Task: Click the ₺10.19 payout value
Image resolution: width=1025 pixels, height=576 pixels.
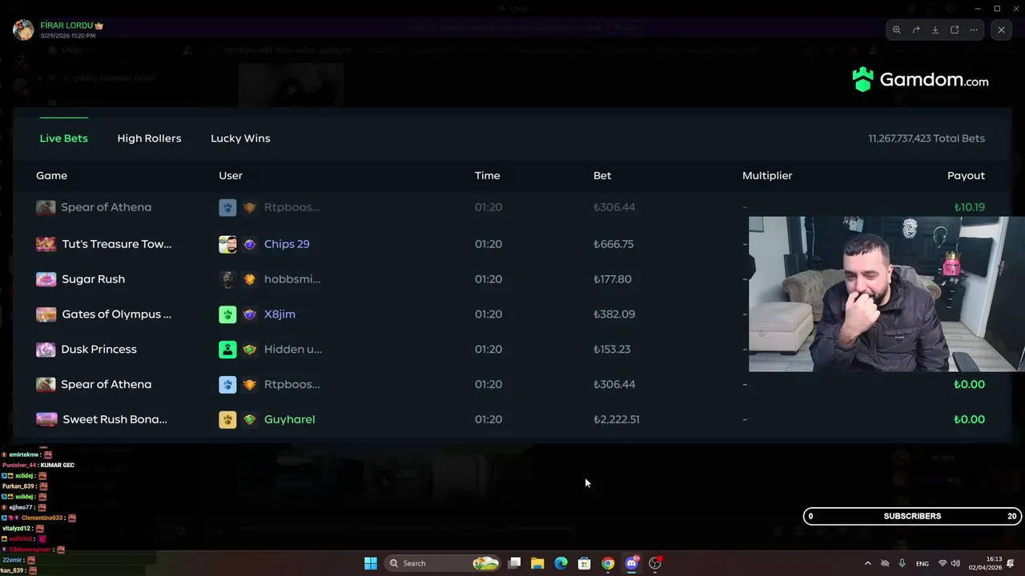Action: (x=969, y=207)
